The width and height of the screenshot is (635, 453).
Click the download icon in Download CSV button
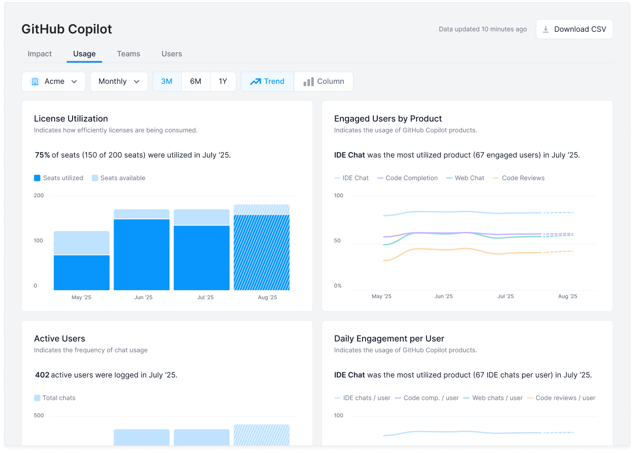(545, 29)
